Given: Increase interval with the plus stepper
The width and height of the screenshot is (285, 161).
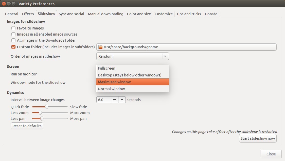Looking at the screenshot, I should point(122,100).
